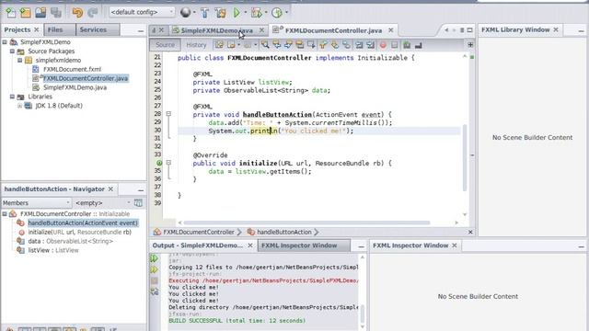Close the SimpleFXMLDemo.java editor tab
This screenshot has height=331, width=589.
(x=261, y=30)
